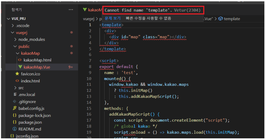Click script.onload on line 19
Screen dimensions: 266x140
(x=129, y=132)
